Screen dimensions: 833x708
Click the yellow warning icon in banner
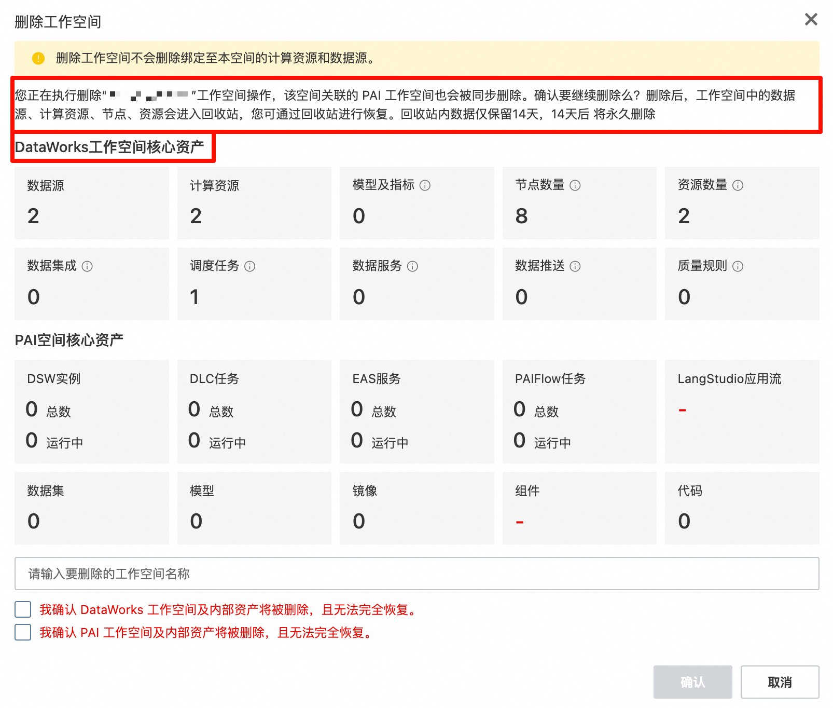[38, 58]
